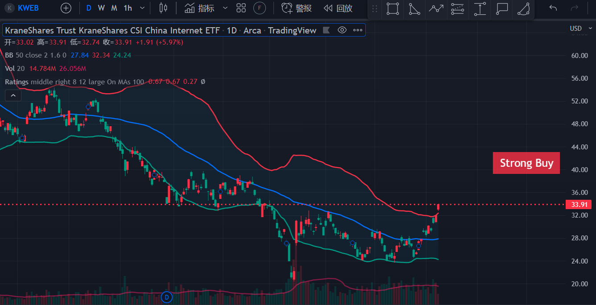Open the KWEB symbol search
Viewport: 596px width, 305px height.
pos(23,8)
